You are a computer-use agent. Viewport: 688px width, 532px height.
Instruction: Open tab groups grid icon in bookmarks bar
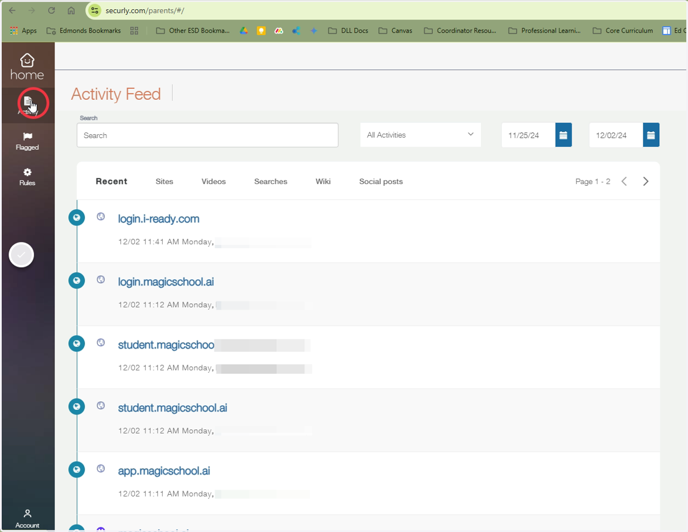(134, 31)
